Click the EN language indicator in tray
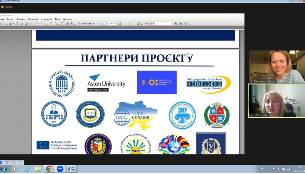 [x=263, y=169]
